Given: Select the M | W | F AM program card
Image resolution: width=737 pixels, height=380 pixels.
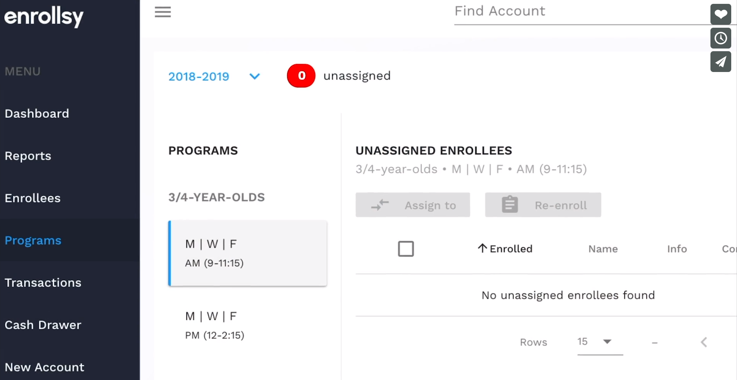Looking at the screenshot, I should click(247, 253).
